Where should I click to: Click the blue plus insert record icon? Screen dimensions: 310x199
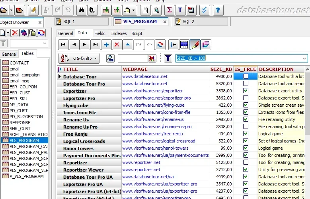[106, 45]
